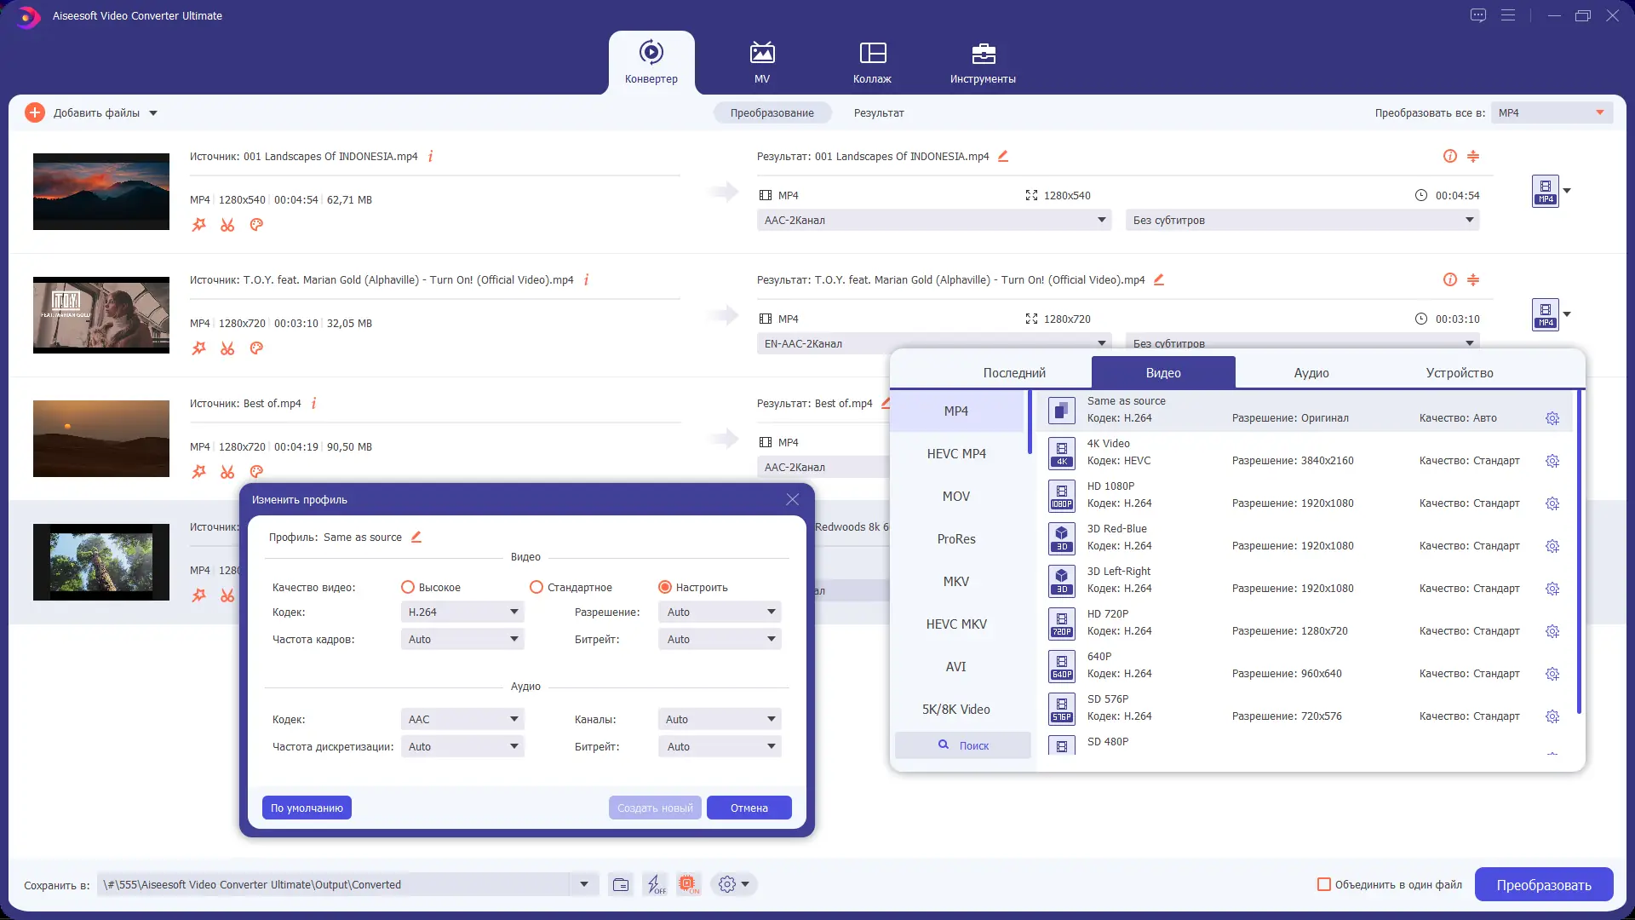Click compress icon for T.O.Y. result row

tap(1472, 280)
